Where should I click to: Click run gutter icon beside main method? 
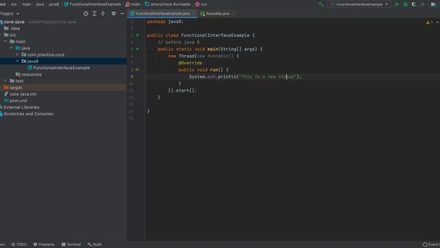(137, 49)
